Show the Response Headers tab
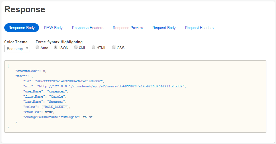Screen dimensions: 276x144 coord(88,28)
